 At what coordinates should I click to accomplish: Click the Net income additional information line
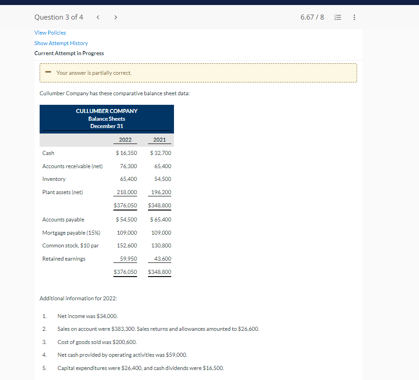[x=87, y=316]
